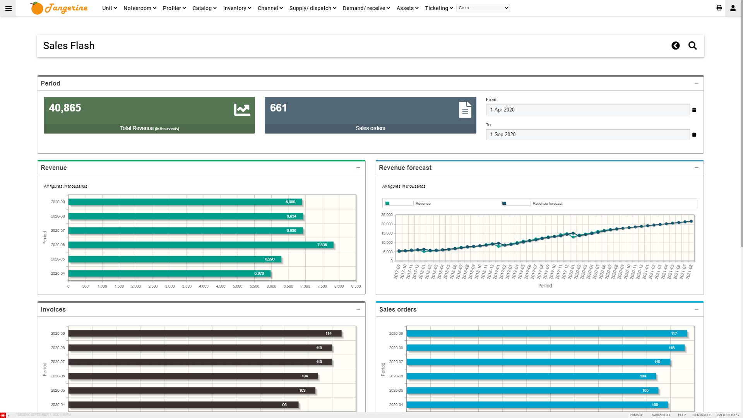Collapse the Sales orders panel
This screenshot has width=743, height=418.
[697, 309]
